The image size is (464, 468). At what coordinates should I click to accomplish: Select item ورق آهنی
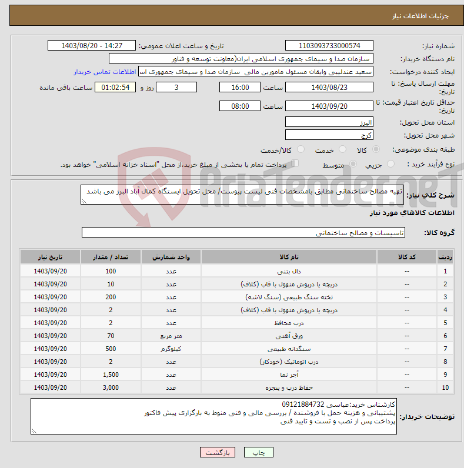pos(289,336)
